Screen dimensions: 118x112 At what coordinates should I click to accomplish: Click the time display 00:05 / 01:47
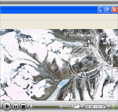click(95, 107)
